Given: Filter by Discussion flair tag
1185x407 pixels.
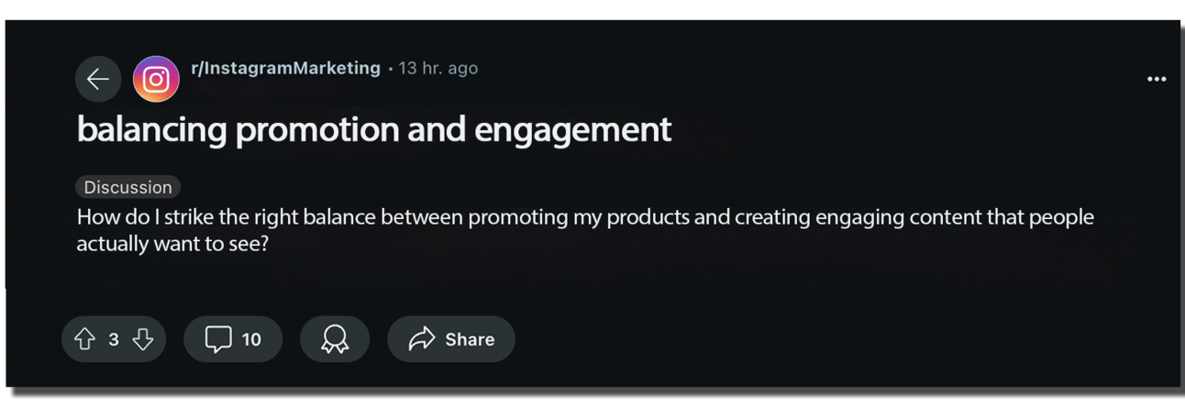Looking at the screenshot, I should [127, 187].
